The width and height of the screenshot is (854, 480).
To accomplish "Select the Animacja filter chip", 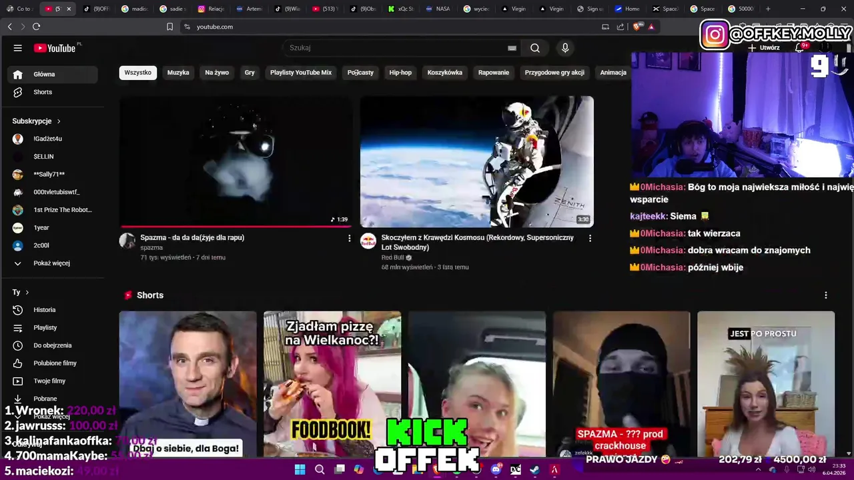I will (x=613, y=73).
